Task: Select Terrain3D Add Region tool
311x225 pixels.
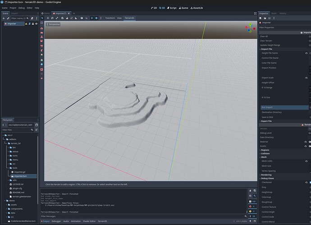Action: 41,23
